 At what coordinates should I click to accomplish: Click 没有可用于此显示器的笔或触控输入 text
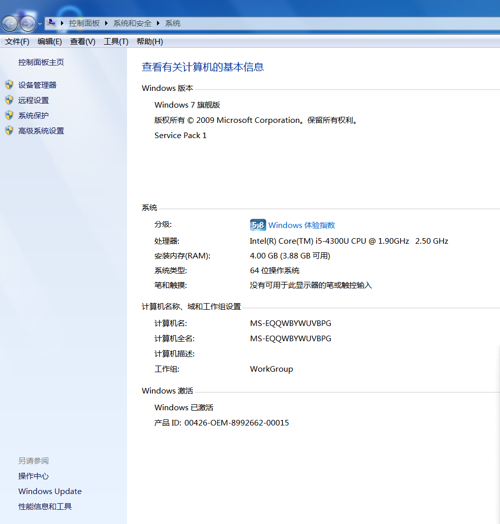[310, 285]
